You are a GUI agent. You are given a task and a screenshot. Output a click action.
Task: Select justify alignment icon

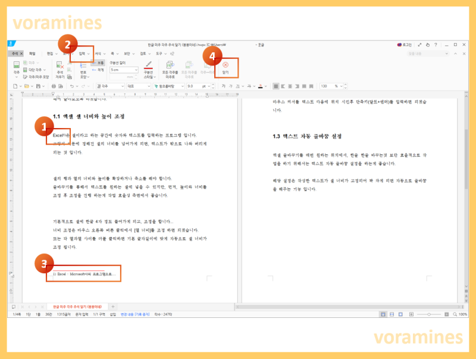(275, 86)
